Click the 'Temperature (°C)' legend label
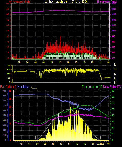Screen dimensions: 122x147 pyautogui.click(x=92, y=87)
